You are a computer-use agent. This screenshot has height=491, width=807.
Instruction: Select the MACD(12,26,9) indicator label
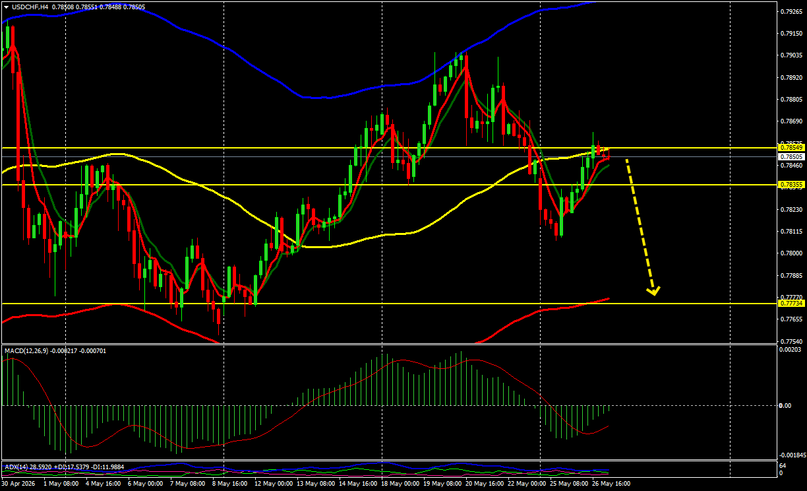(x=27, y=350)
